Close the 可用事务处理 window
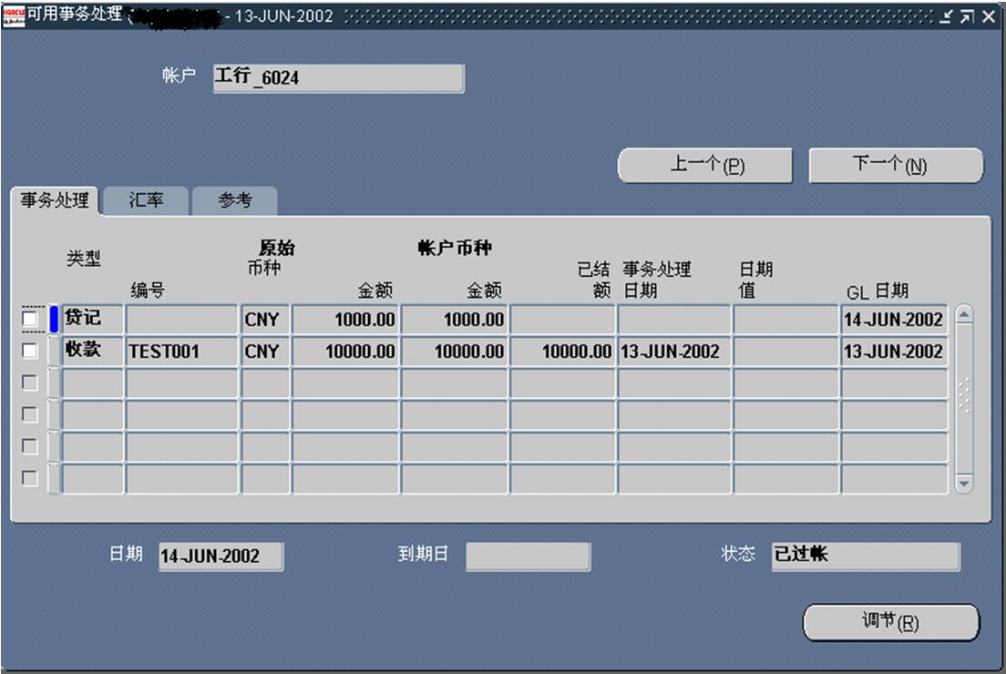 (x=989, y=16)
